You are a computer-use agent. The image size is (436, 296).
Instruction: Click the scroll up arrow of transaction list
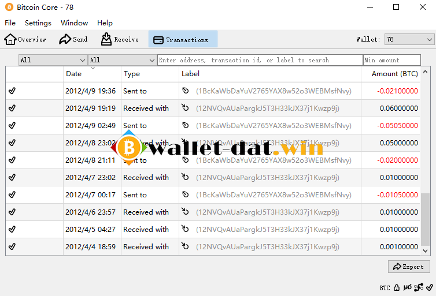click(425, 72)
